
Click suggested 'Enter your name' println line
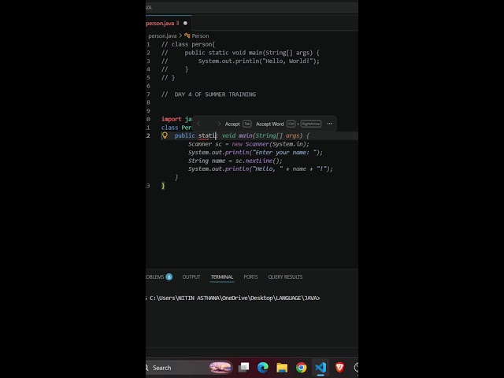[x=255, y=152]
